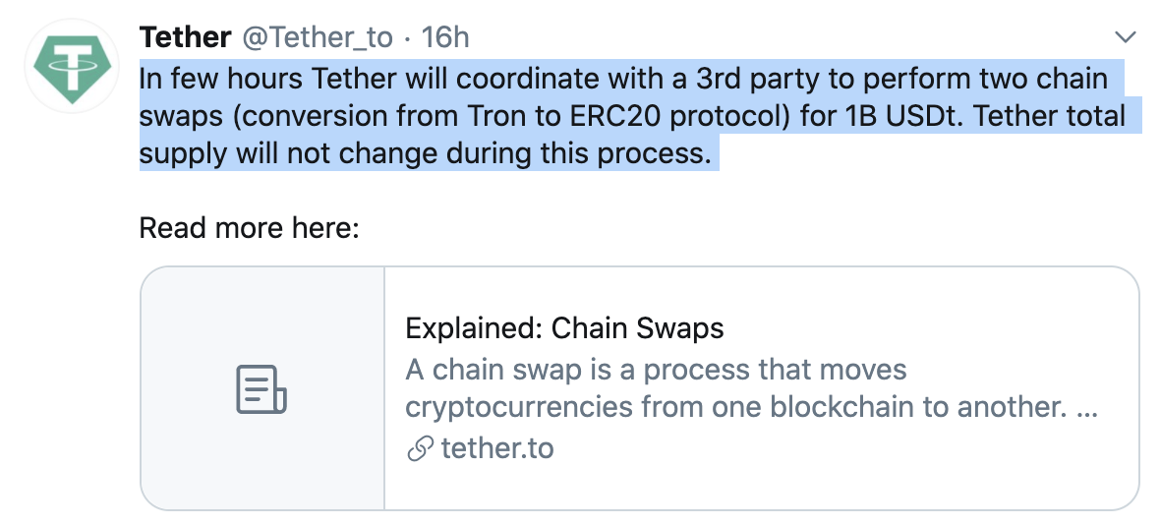This screenshot has width=1160, height=525.
Task: Click the card description about chain swaps
Action: tap(656, 371)
